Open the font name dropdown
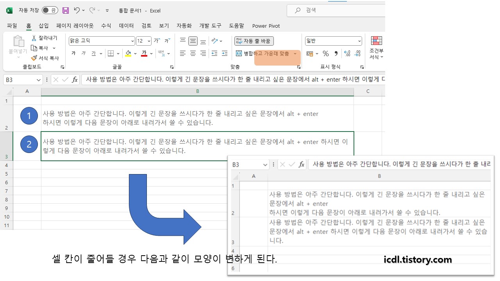 [132, 41]
